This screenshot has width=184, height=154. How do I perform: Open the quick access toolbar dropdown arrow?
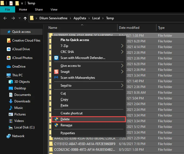pos(22,3)
